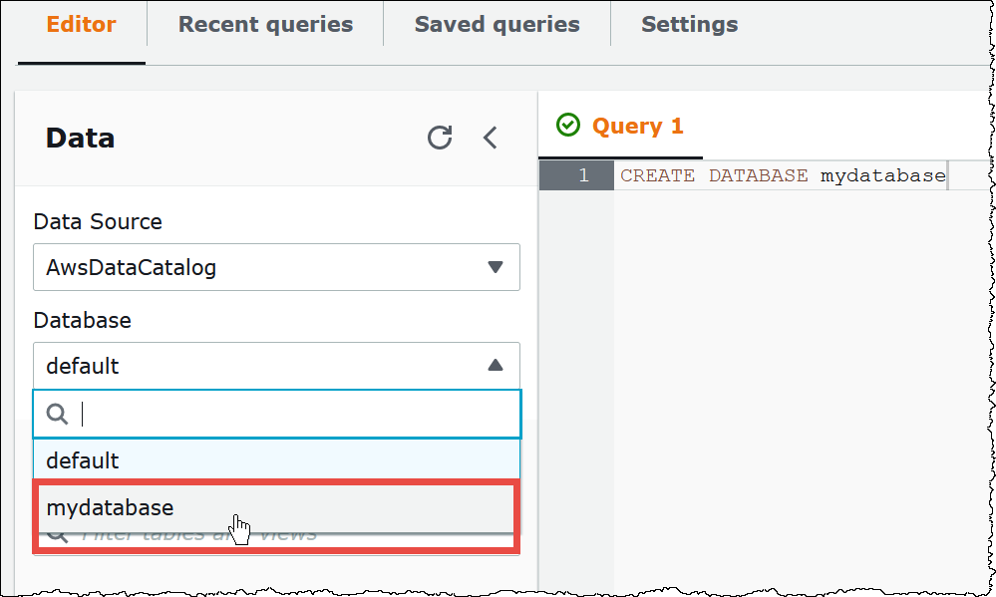The image size is (996, 597).
Task: Click the empty editor area below line 1
Action: tap(778, 379)
